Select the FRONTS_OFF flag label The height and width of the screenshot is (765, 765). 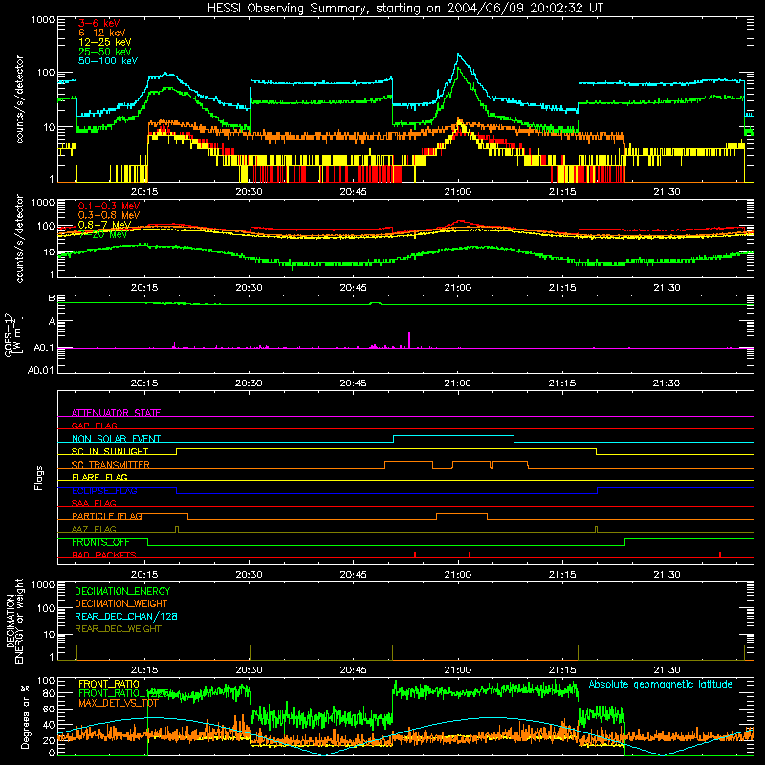(x=100, y=542)
